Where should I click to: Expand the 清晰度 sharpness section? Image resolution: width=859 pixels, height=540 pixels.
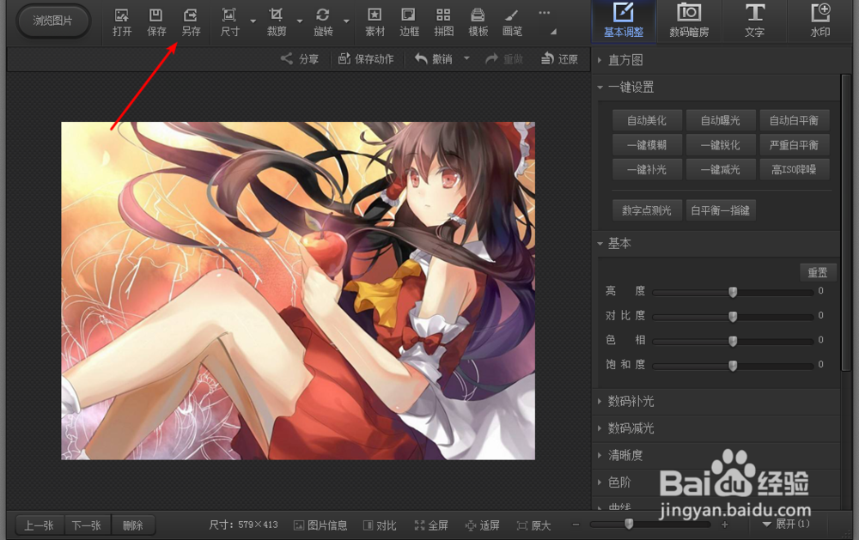point(625,455)
